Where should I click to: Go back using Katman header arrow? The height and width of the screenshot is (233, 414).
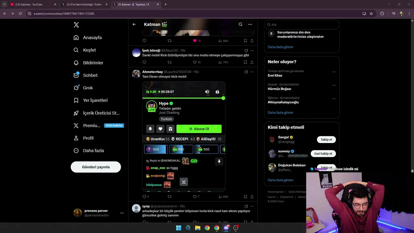[134, 24]
